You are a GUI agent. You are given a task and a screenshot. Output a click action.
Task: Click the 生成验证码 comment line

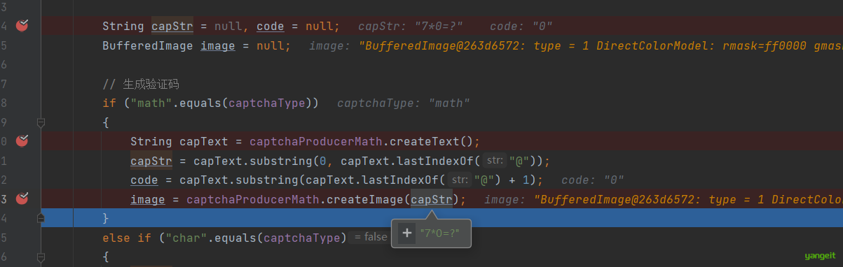point(141,84)
